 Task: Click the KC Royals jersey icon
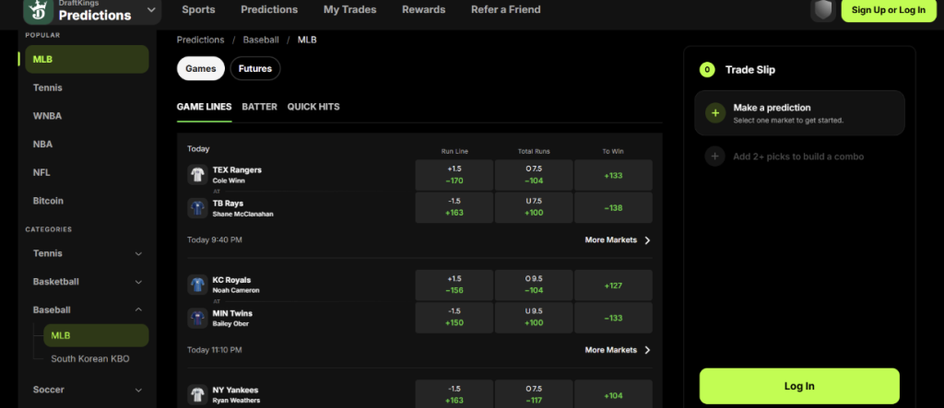(197, 285)
